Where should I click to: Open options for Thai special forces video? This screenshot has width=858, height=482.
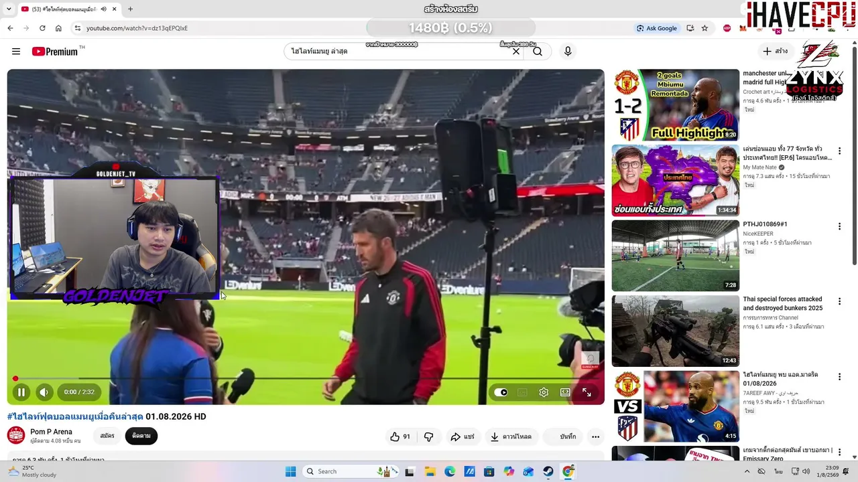(x=839, y=301)
